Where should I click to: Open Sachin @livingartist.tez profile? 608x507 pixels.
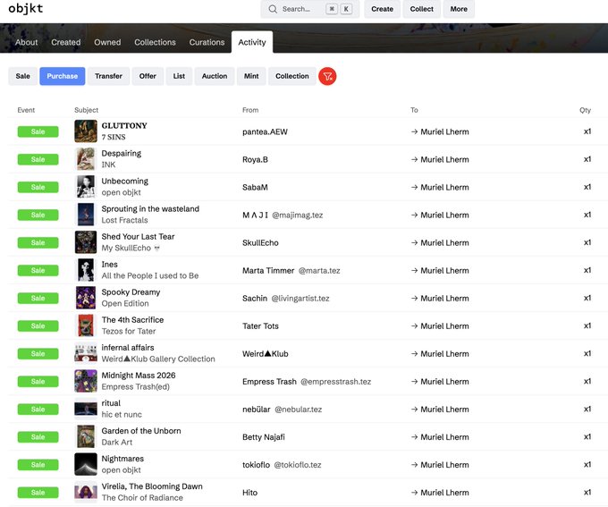tap(286, 299)
